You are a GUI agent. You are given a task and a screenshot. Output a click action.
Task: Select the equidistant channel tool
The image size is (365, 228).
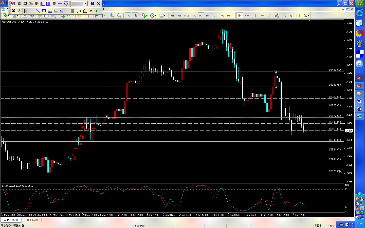click(277, 15)
